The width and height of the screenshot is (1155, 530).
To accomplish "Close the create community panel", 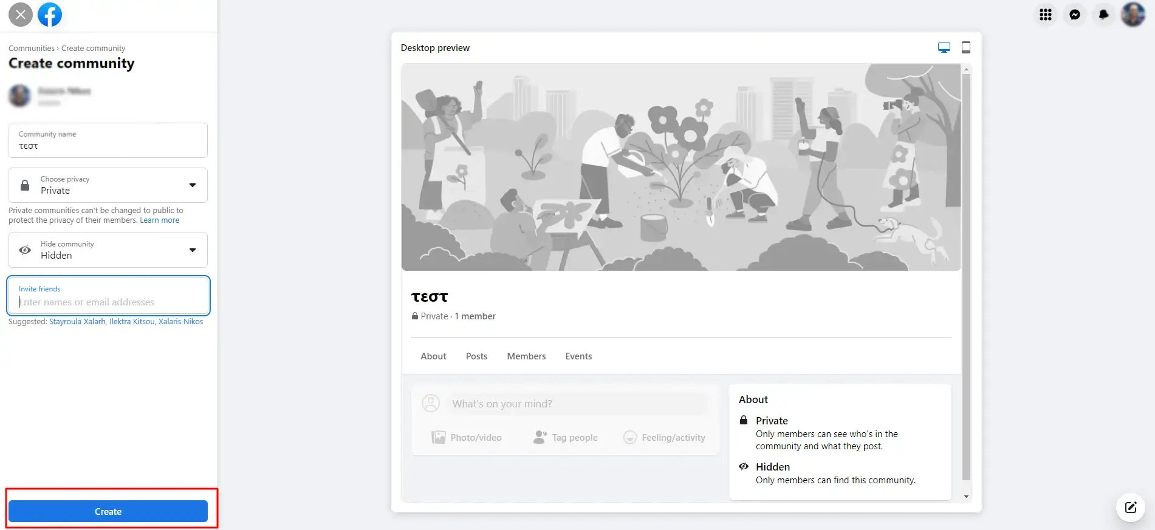I will (21, 15).
